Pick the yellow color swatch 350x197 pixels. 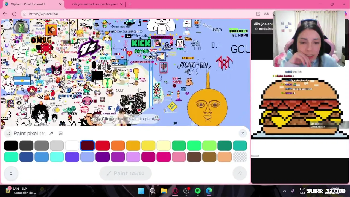pyautogui.click(x=148, y=146)
